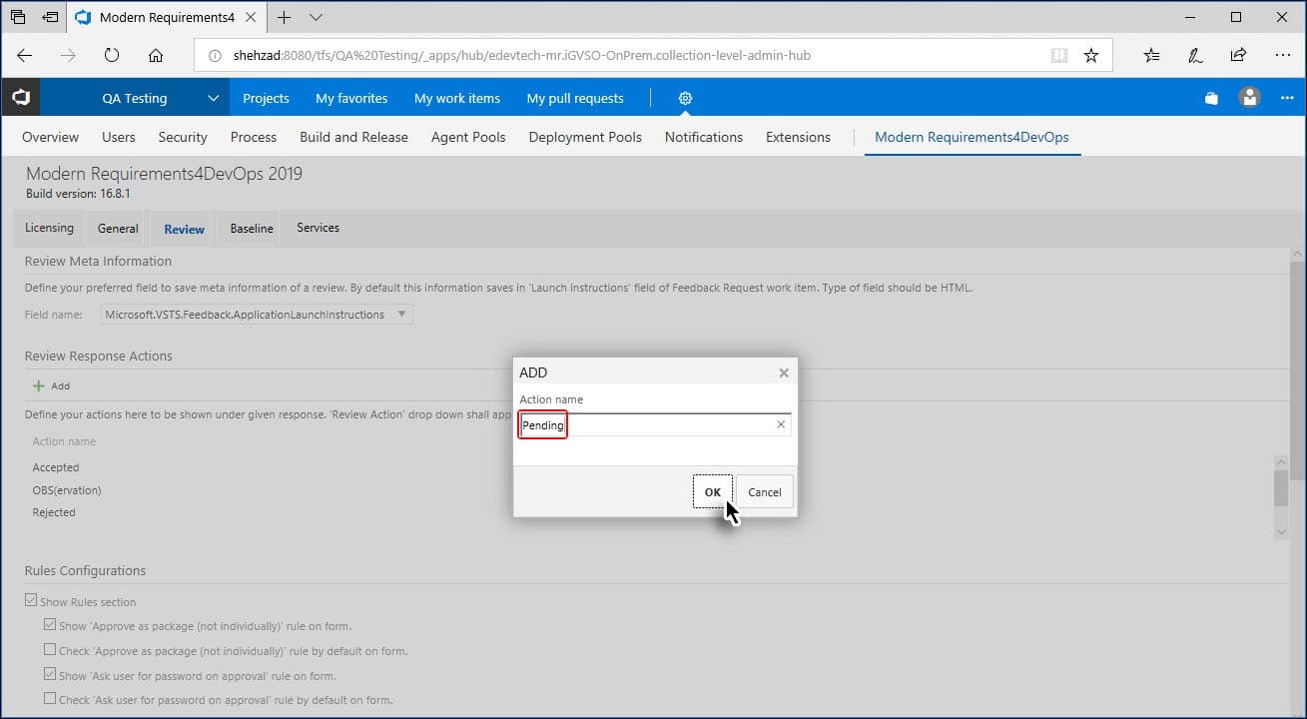The height and width of the screenshot is (719, 1307).
Task: Open My work items
Action: click(457, 98)
